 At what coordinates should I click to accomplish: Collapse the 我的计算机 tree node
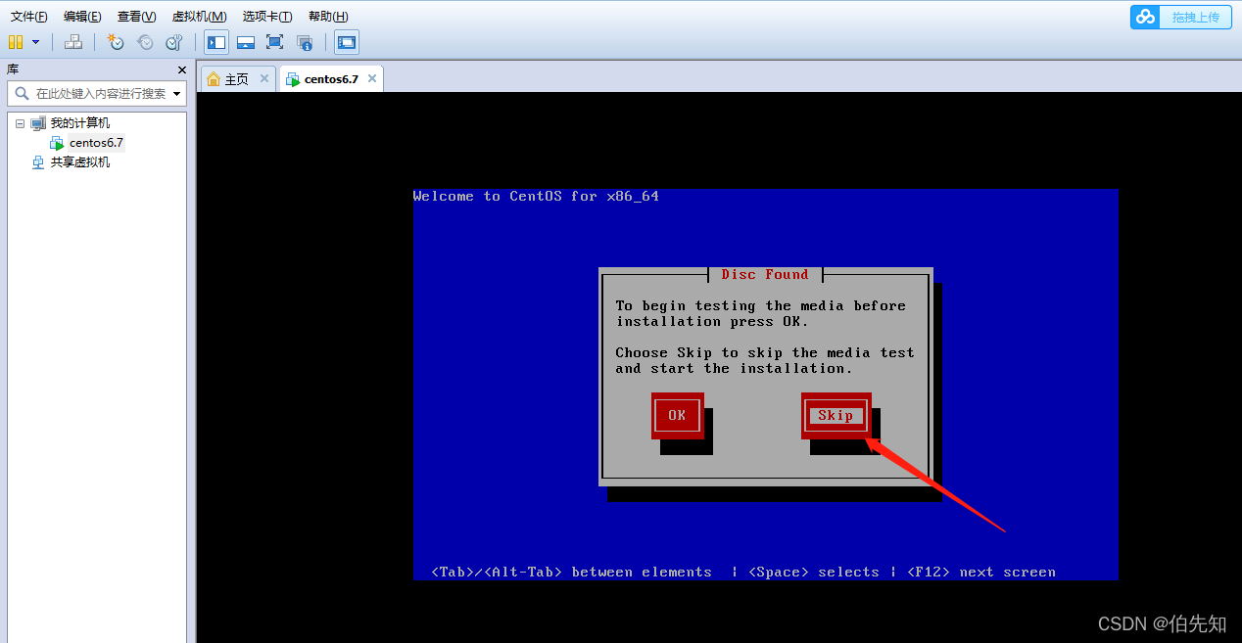(20, 123)
